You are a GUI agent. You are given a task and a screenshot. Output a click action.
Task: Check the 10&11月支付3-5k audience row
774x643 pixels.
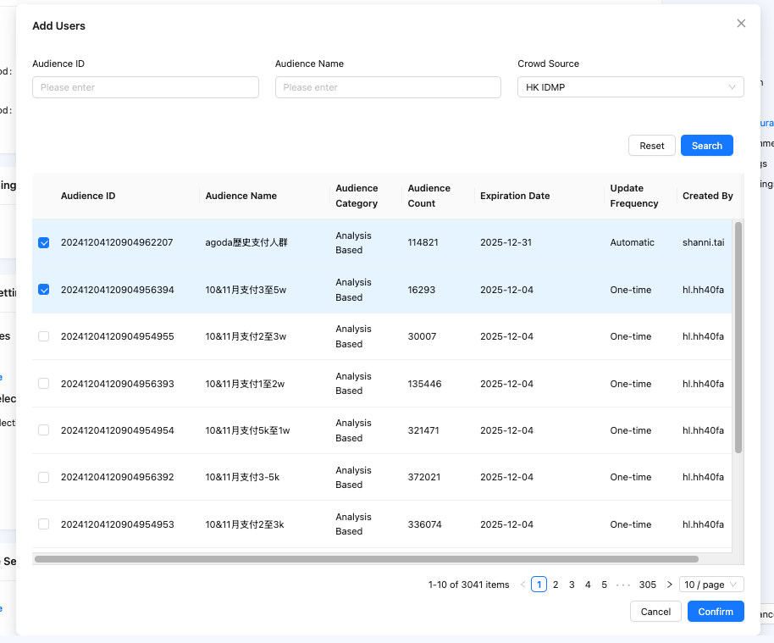pos(44,477)
